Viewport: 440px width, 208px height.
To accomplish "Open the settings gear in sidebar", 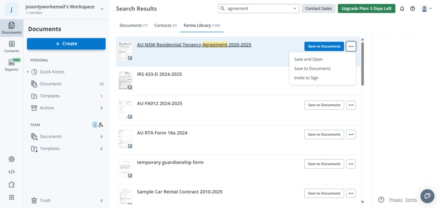I will point(12,159).
